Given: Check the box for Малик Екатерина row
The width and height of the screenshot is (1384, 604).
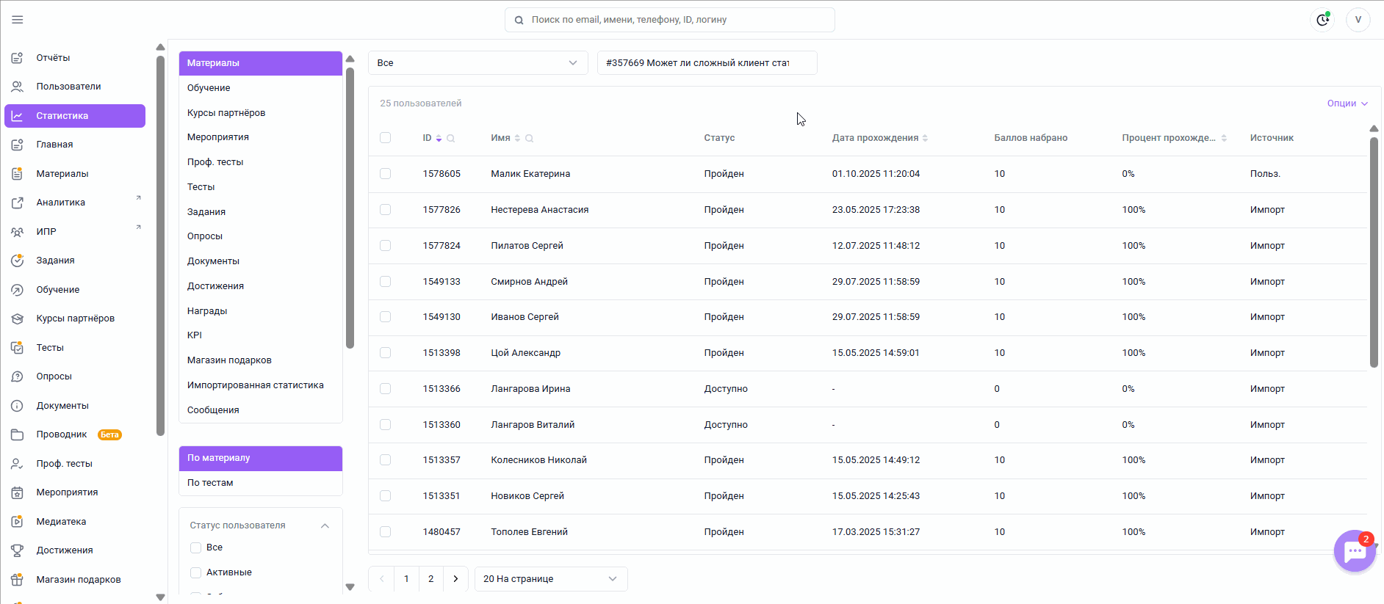Looking at the screenshot, I should tap(385, 174).
